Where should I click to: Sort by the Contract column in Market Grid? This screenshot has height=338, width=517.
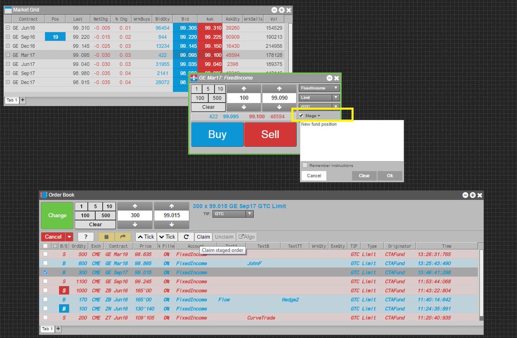[28, 19]
